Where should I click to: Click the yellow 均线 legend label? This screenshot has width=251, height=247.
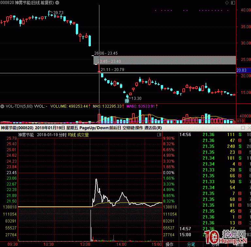tap(72, 135)
